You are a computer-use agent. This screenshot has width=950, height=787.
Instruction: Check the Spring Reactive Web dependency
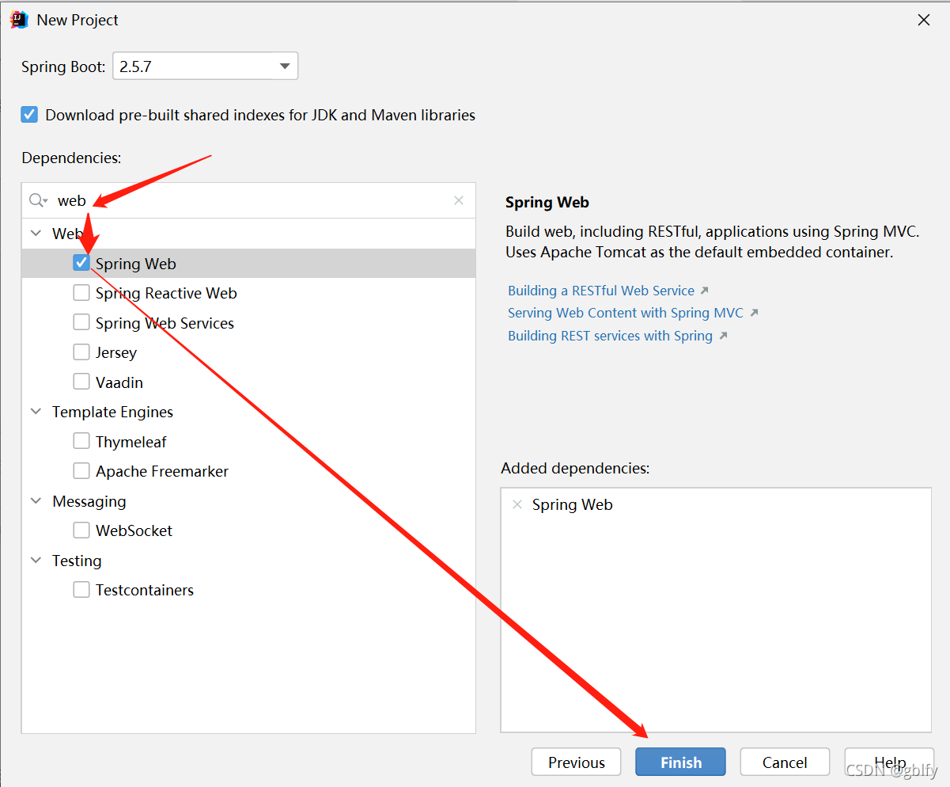pyautogui.click(x=81, y=293)
